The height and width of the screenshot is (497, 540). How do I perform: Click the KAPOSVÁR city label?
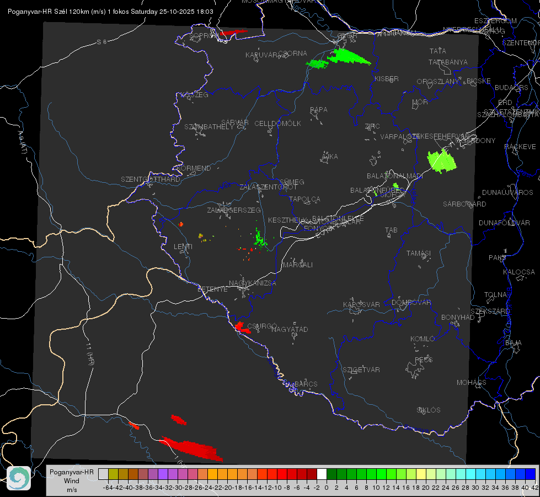coord(361,304)
